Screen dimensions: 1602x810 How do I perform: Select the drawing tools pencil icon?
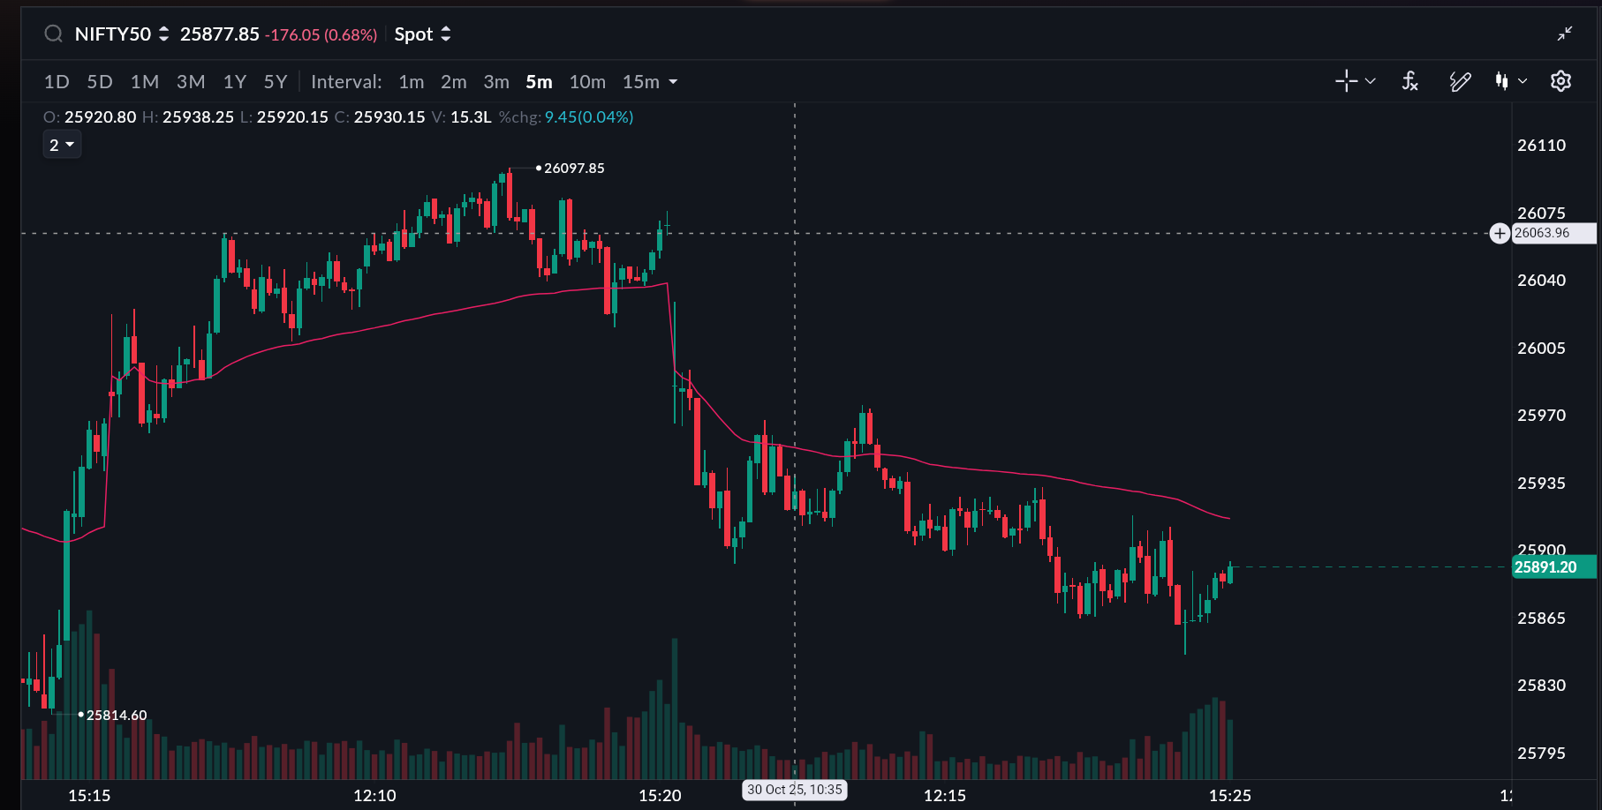(1460, 81)
